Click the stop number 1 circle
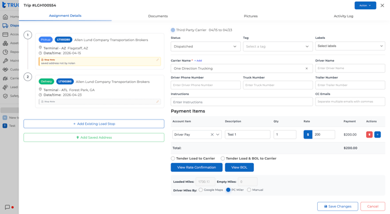Screen dimensions: 390x214 pyautogui.click(x=27, y=35)
